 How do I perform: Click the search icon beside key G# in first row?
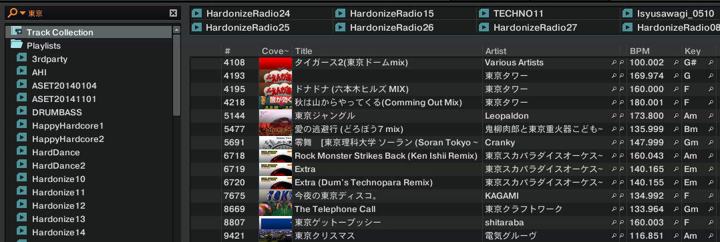[x=711, y=63]
